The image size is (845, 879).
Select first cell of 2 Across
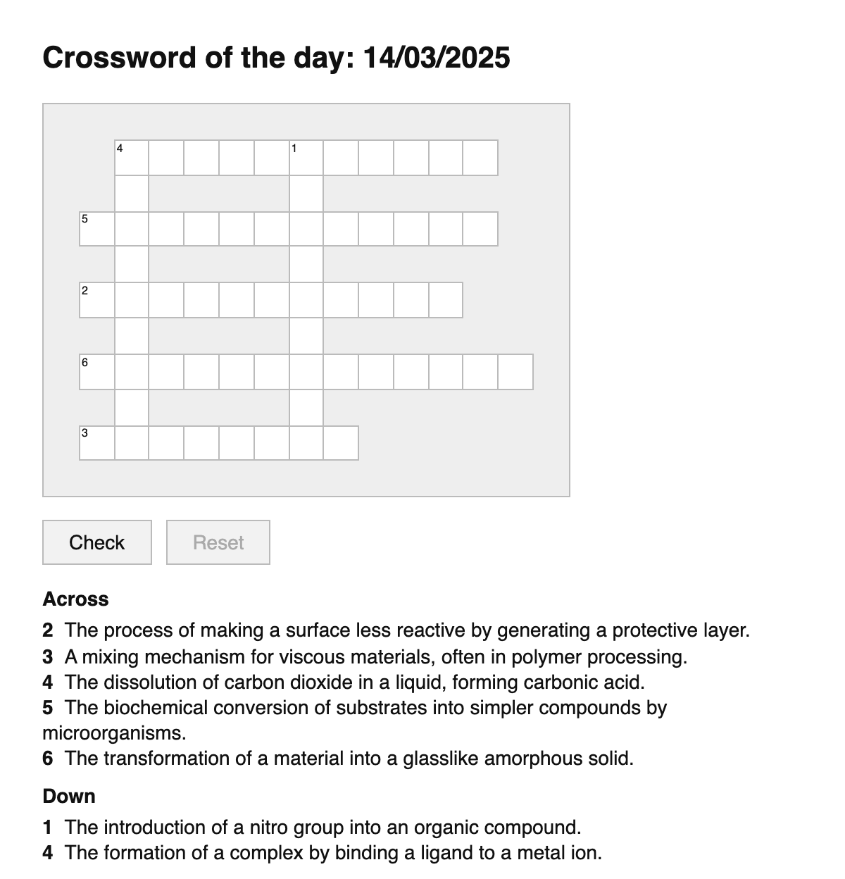click(96, 301)
